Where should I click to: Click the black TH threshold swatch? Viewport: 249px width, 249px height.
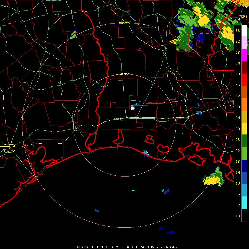tap(244, 215)
